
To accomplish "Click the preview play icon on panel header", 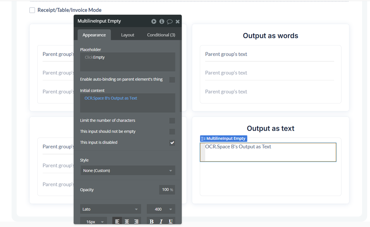I will tap(154, 21).
